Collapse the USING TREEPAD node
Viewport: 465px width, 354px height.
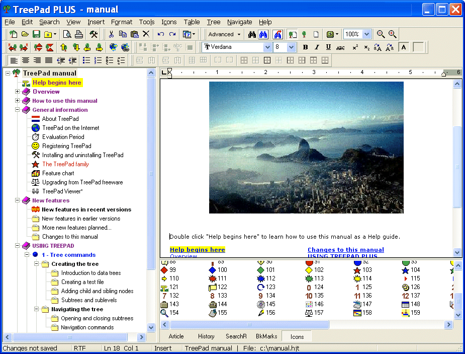[x=17, y=246]
